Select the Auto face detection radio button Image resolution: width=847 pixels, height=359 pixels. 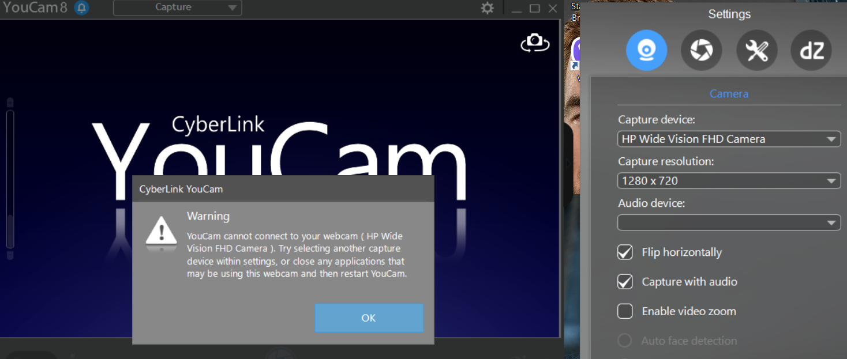point(625,341)
